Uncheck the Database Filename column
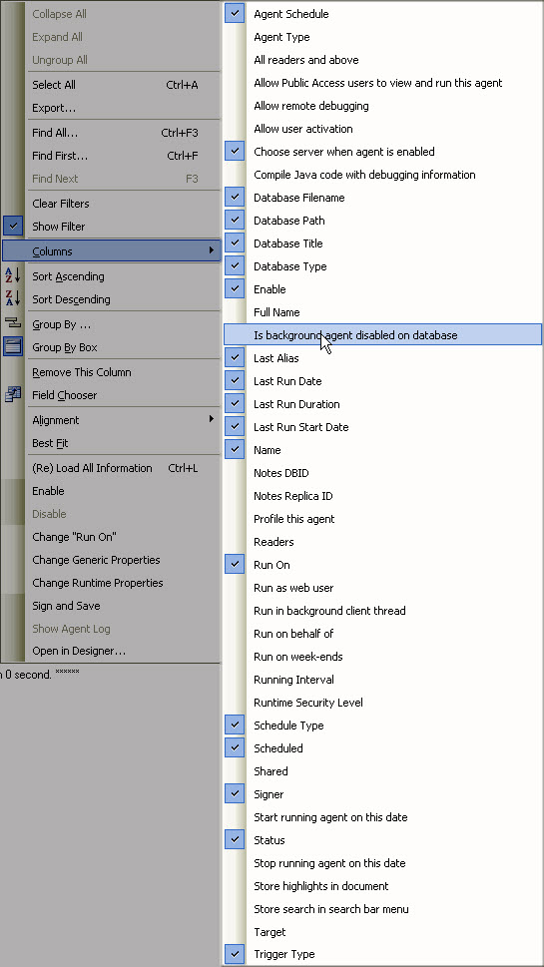 coord(235,198)
